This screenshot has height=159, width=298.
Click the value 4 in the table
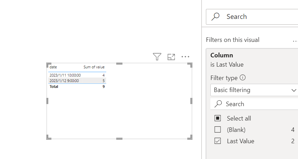[x=103, y=75]
